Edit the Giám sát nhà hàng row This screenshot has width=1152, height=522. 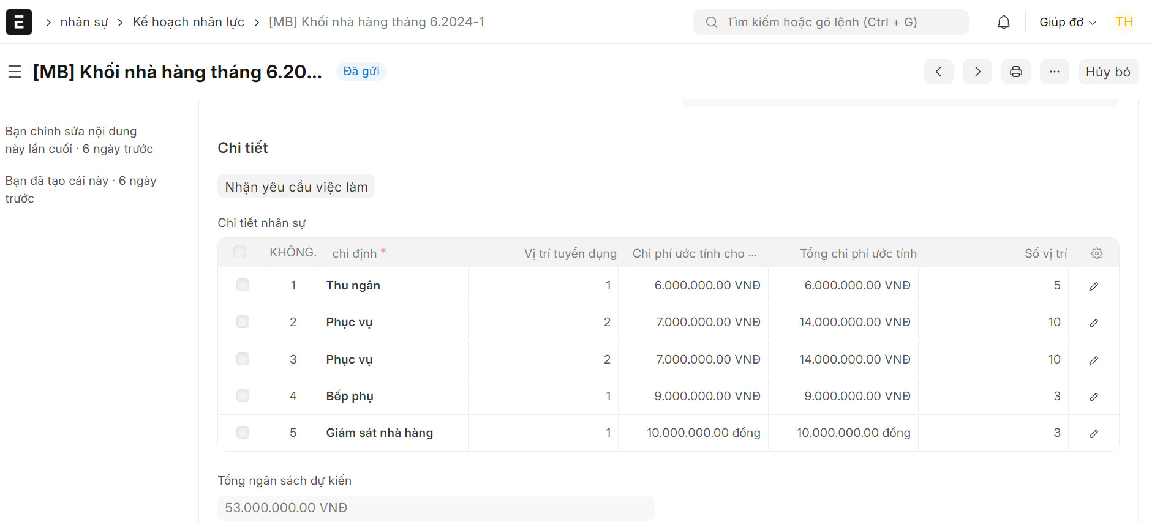pyautogui.click(x=1093, y=433)
